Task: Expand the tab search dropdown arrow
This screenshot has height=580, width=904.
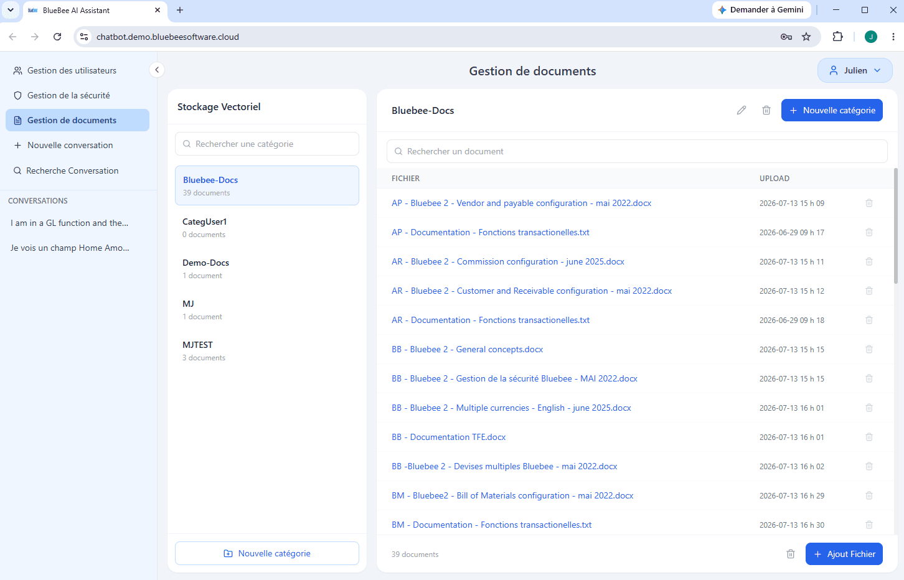Action: tap(11, 10)
